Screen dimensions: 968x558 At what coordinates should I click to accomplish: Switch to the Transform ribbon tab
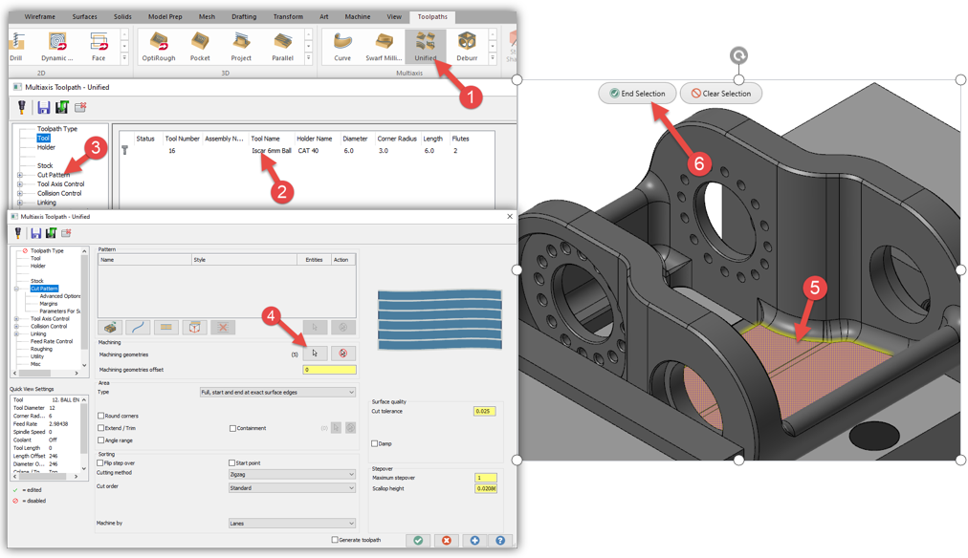(x=288, y=16)
